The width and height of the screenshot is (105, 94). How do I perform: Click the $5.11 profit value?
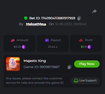[84, 47]
